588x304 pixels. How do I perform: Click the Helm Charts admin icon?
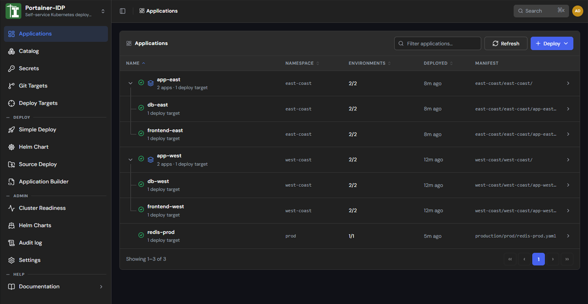(12, 225)
